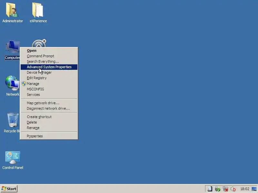Click the muted volume tray icon
The width and height of the screenshot is (258, 193).
pos(233,189)
